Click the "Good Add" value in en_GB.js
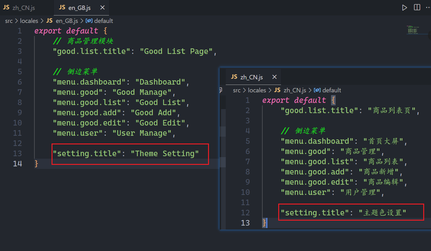 pyautogui.click(x=153, y=112)
